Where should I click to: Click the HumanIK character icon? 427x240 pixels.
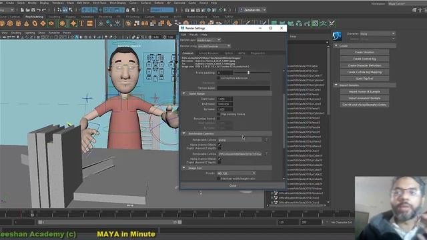[337, 35]
